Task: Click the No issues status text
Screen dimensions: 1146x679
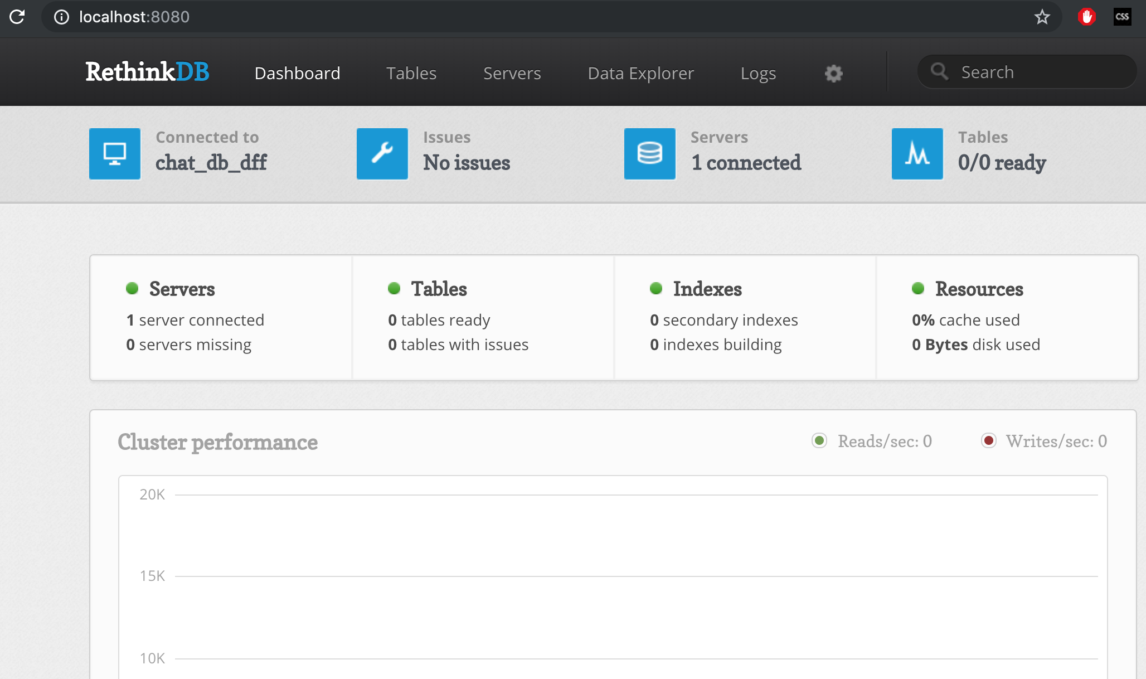Action: point(467,163)
